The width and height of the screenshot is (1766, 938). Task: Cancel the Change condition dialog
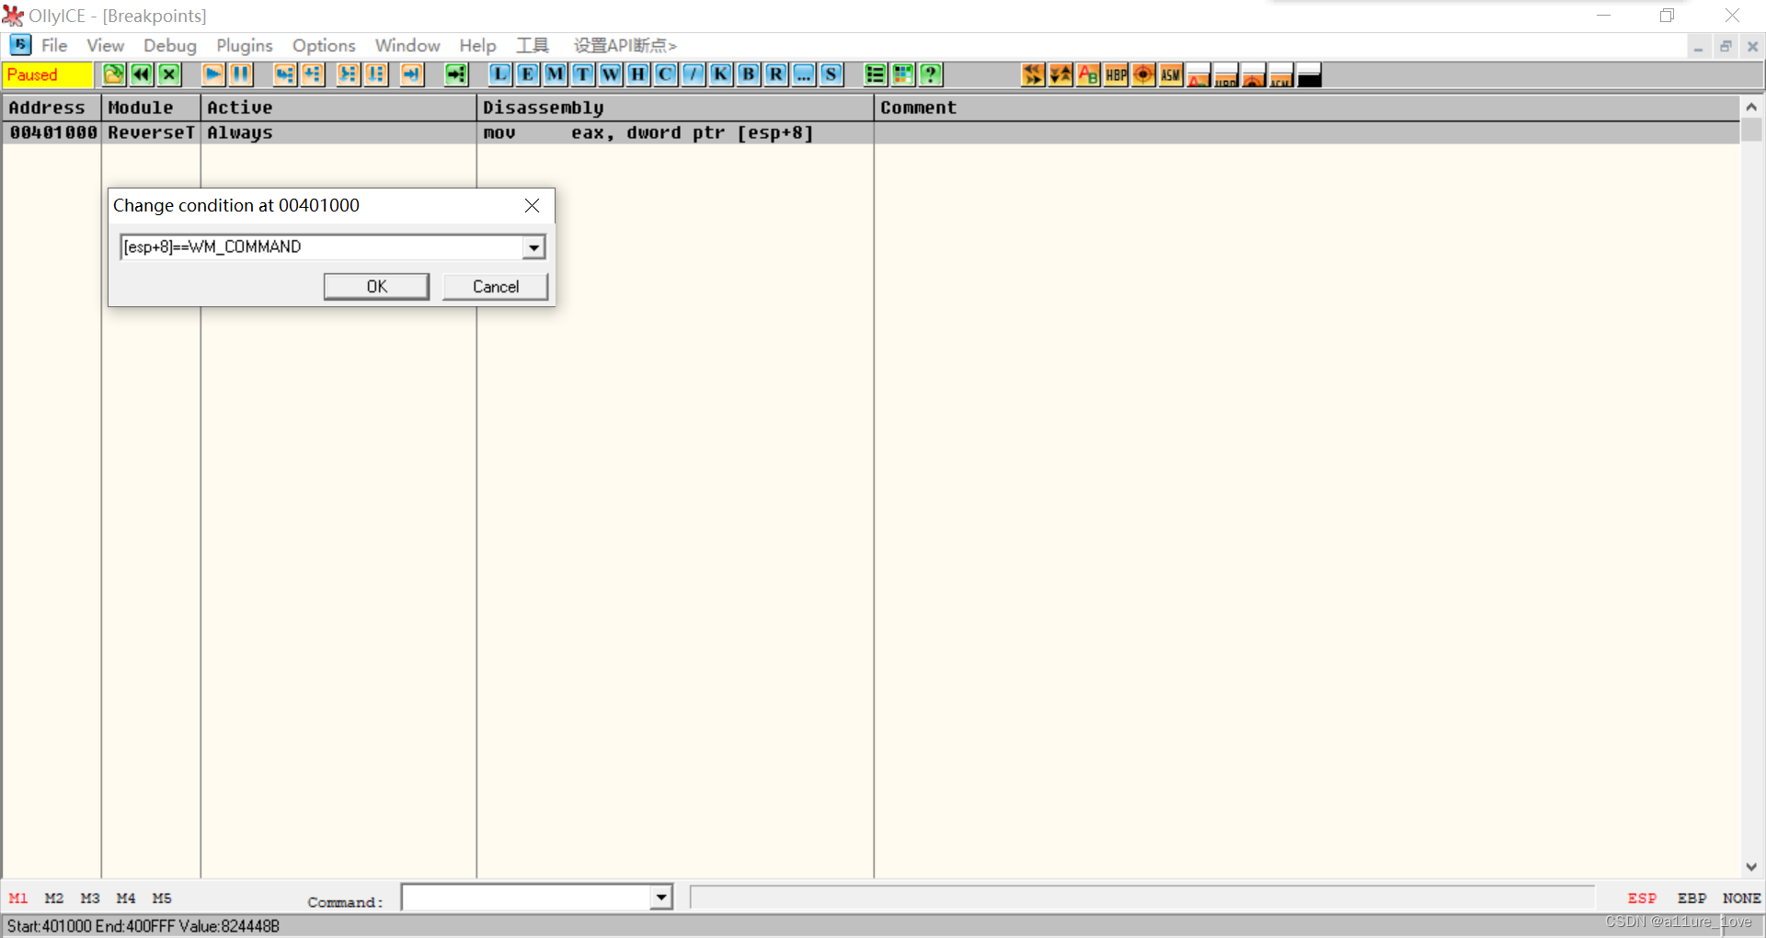click(x=495, y=286)
